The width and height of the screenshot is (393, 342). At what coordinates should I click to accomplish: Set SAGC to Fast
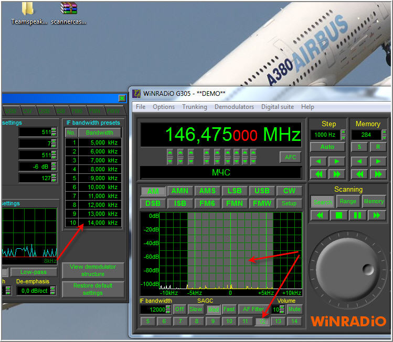[229, 309]
